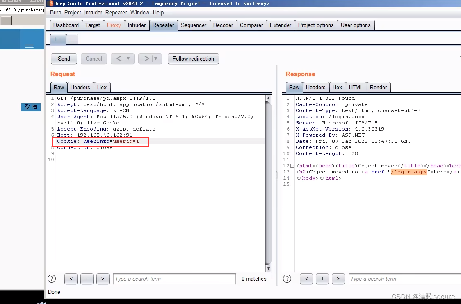Click the Location: /login.aspx response header

point(330,117)
